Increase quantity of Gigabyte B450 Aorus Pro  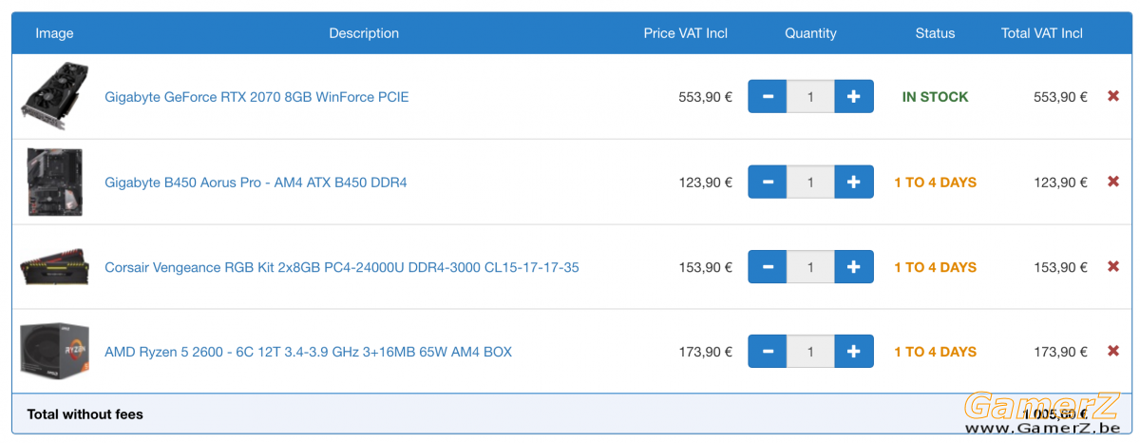(854, 182)
